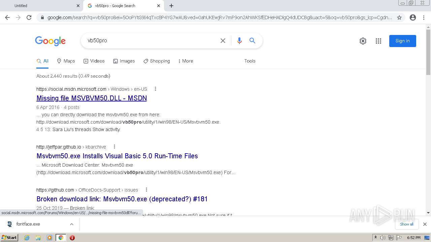Screen dimensions: 431x242
Task: Open the Google apps grid
Action: pos(378,41)
